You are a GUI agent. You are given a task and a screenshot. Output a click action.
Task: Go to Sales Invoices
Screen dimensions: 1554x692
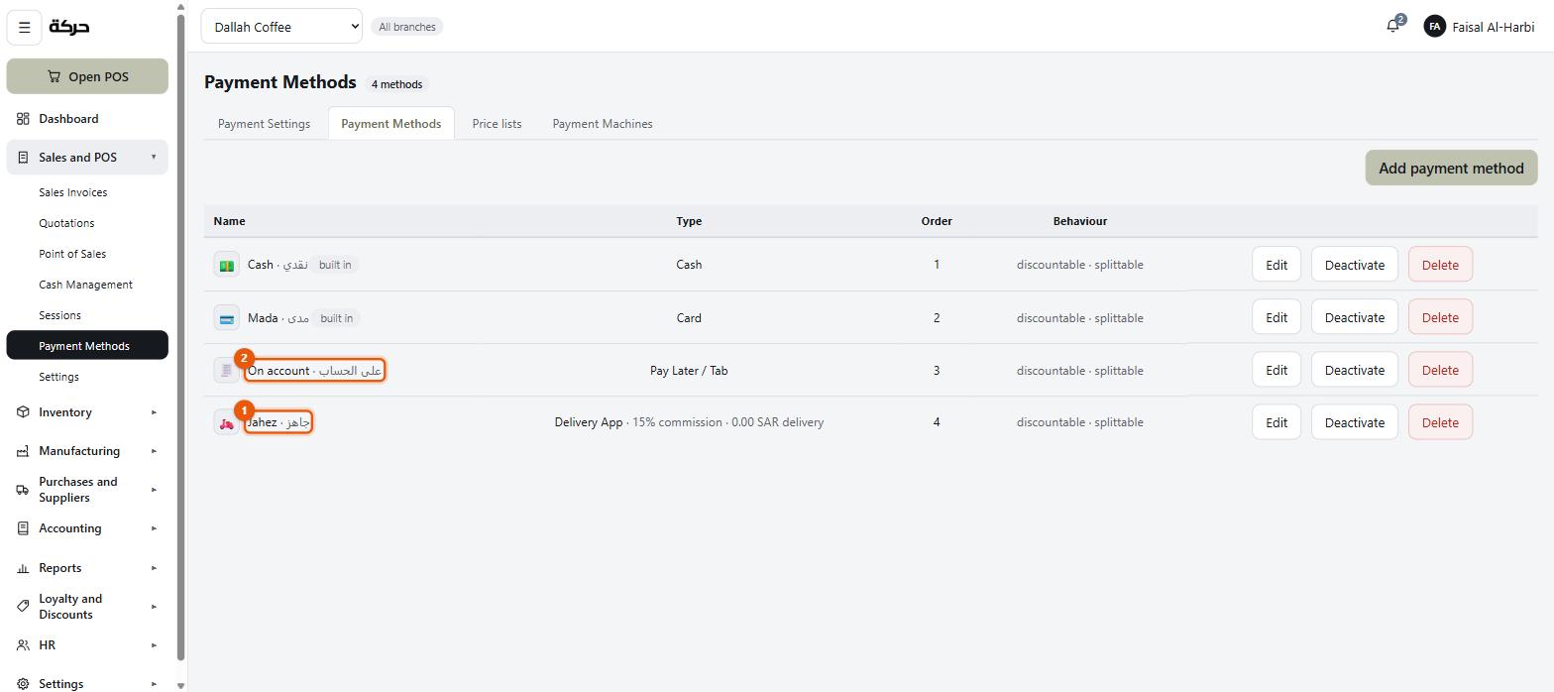[87, 192]
